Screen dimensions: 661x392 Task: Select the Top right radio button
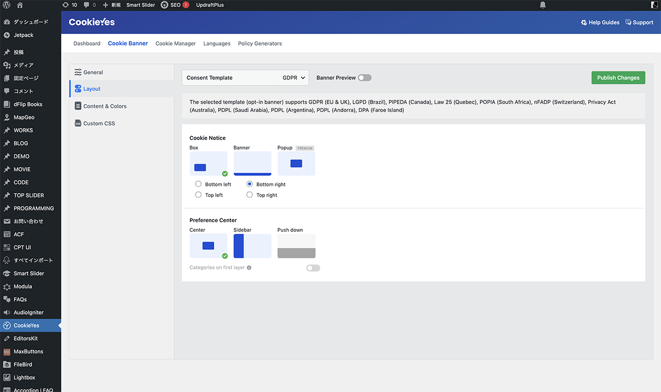coord(250,195)
